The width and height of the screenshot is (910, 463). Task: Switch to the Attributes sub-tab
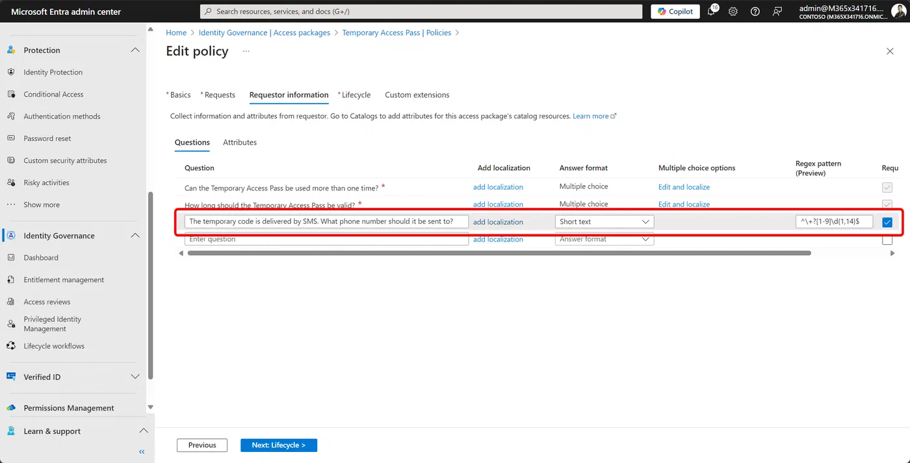click(x=240, y=142)
